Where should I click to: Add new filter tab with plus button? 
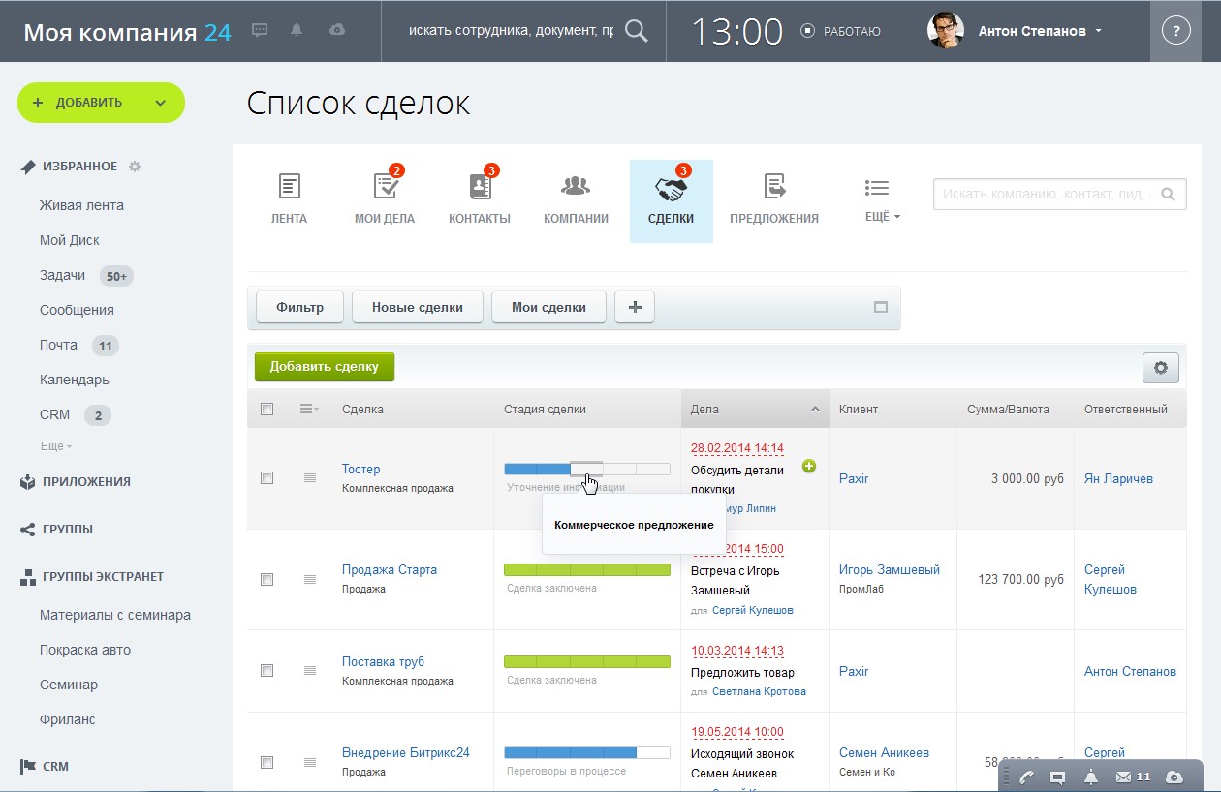tap(635, 307)
